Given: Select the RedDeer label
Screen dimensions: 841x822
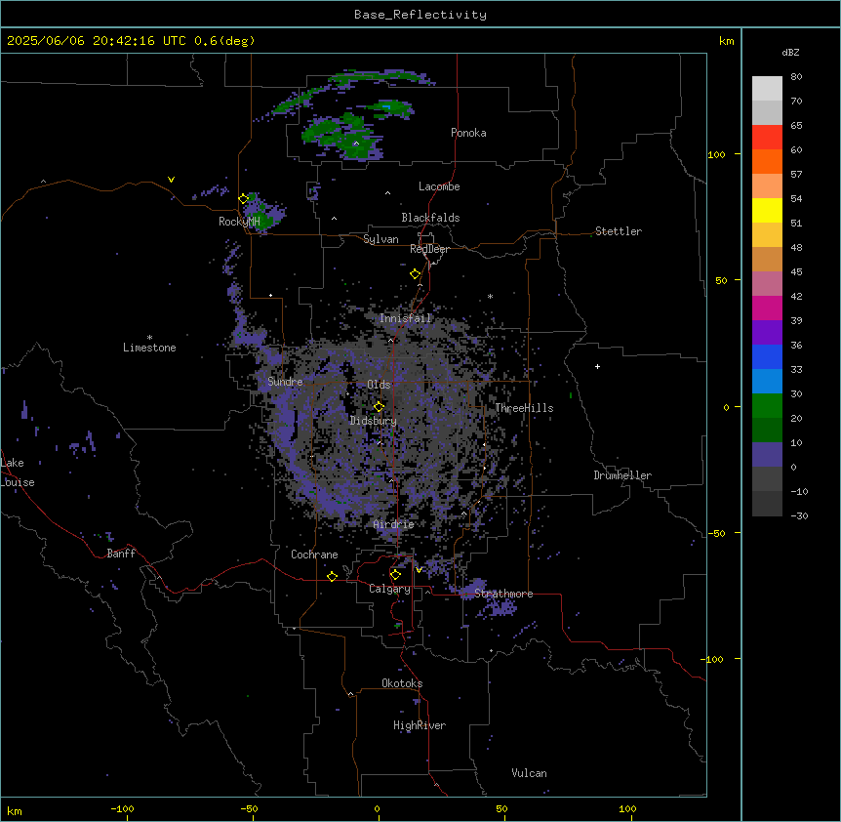Looking at the screenshot, I should [x=429, y=249].
